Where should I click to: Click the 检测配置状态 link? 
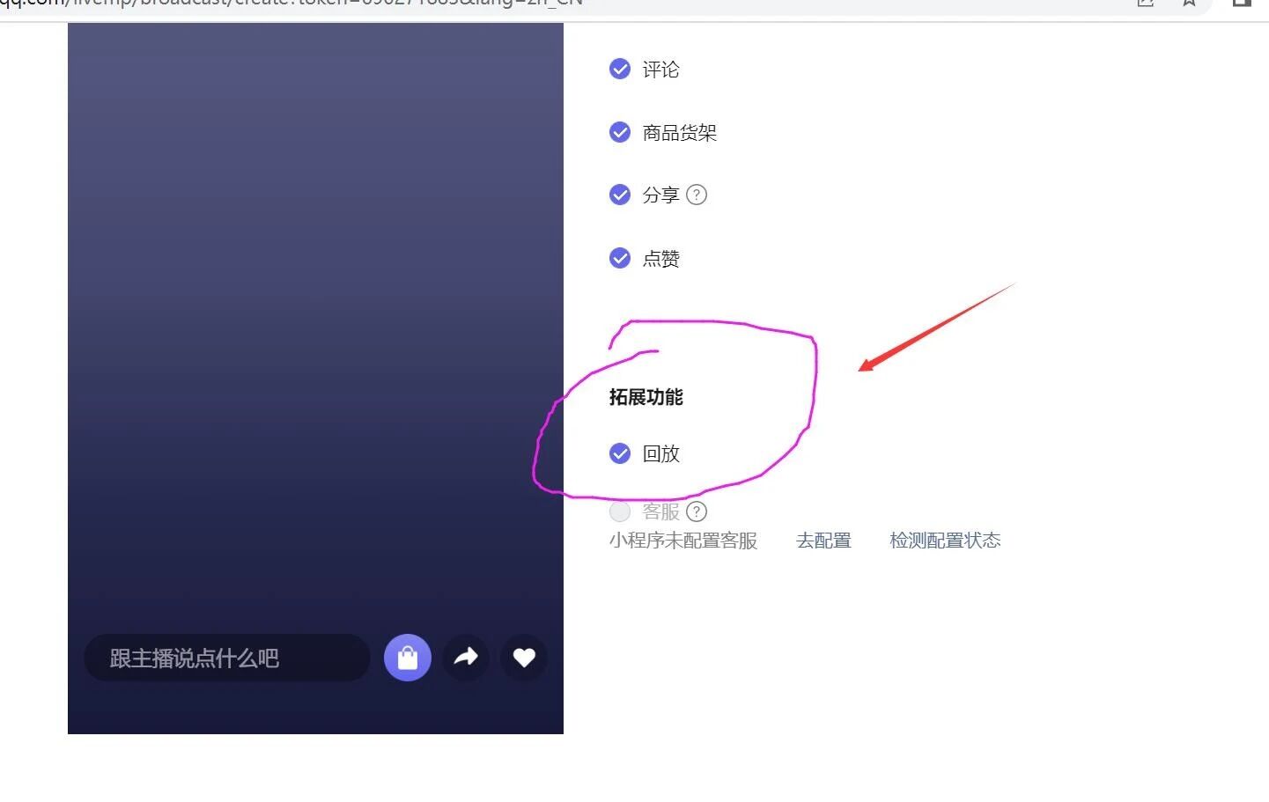click(945, 541)
